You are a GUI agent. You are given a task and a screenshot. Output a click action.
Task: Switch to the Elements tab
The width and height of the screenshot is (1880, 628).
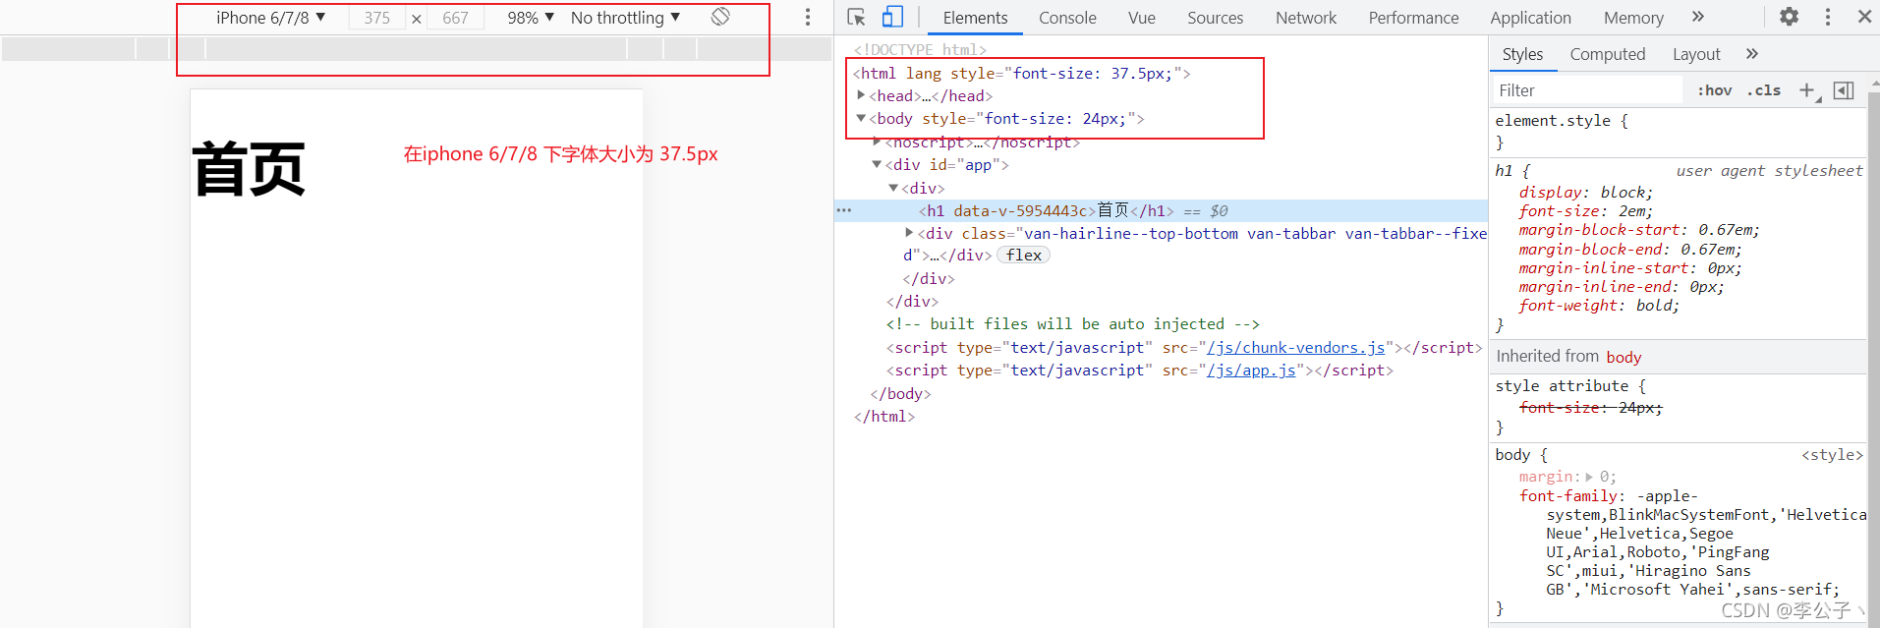click(x=975, y=18)
